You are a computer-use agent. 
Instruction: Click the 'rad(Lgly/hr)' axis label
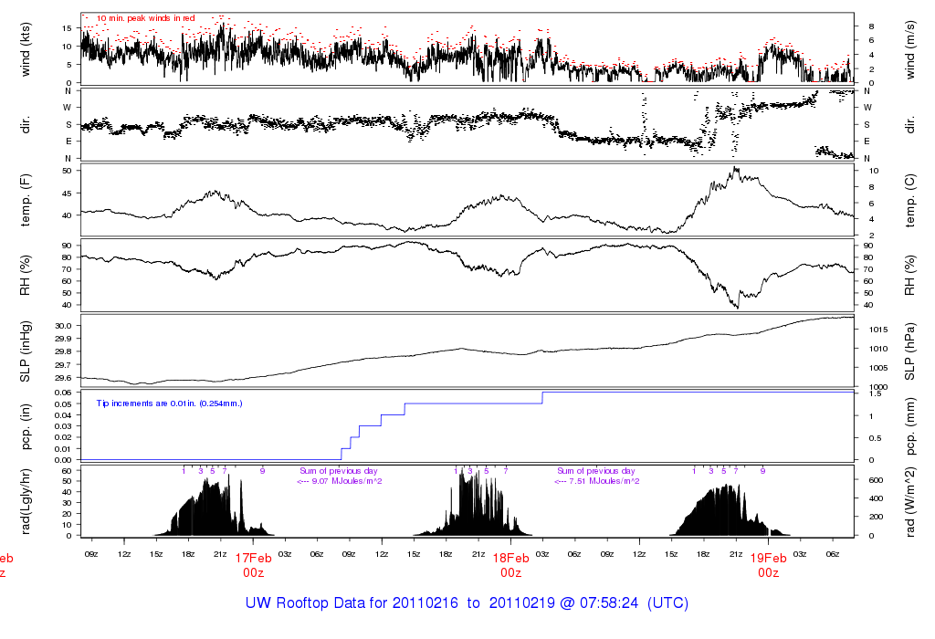pos(25,501)
